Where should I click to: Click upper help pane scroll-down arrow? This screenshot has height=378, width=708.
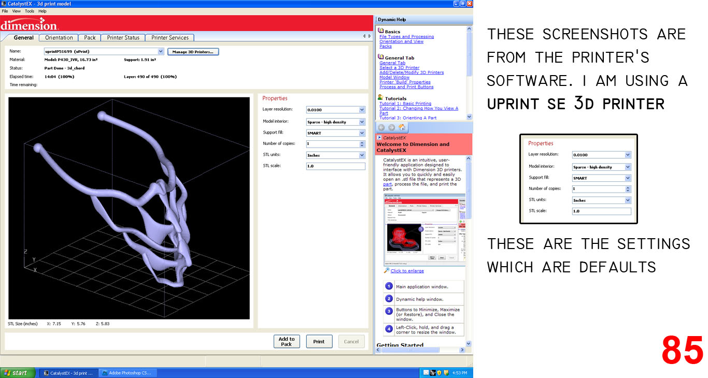click(x=470, y=117)
